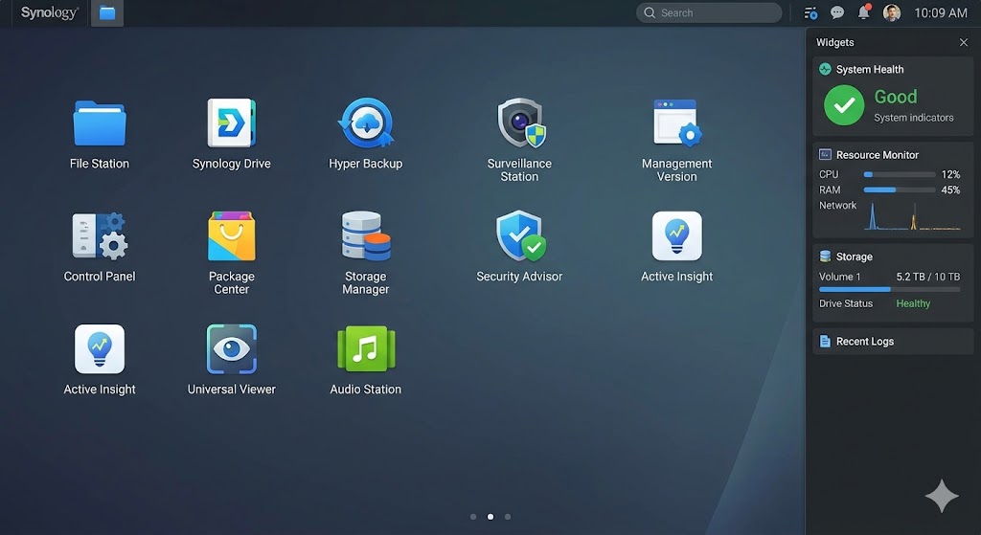
Task: Switch to File Station taskbar item
Action: pos(107,13)
